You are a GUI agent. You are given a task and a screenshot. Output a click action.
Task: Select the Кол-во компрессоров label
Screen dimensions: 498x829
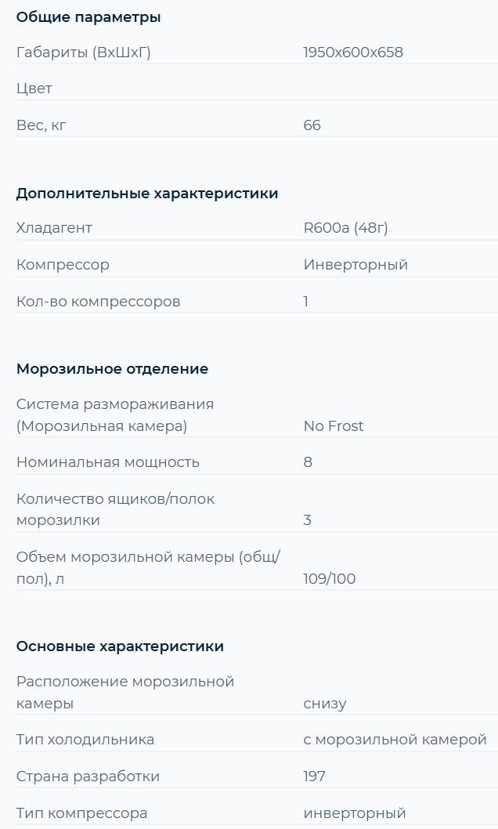click(98, 302)
